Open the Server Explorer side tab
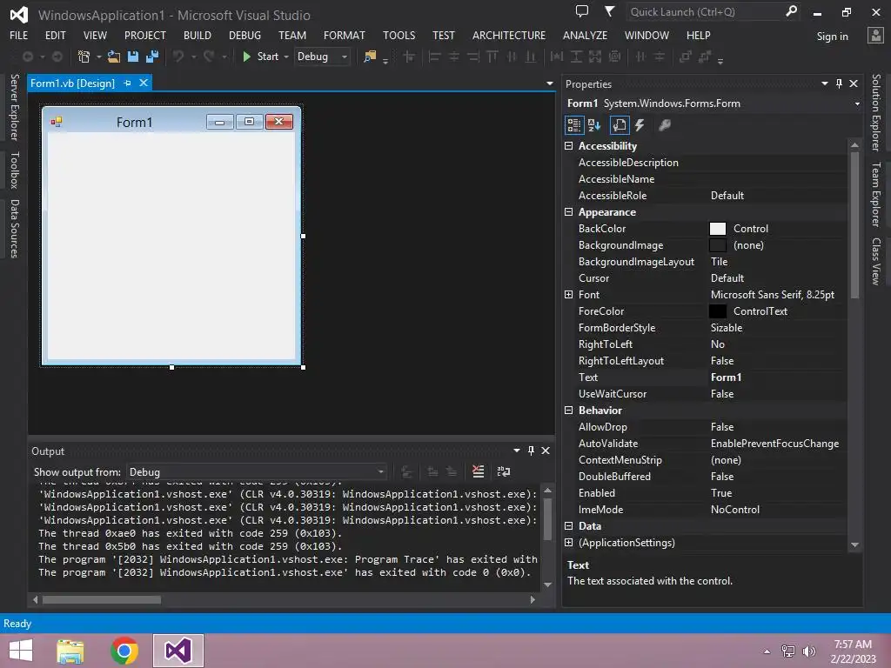This screenshot has width=891, height=668. tap(14, 107)
